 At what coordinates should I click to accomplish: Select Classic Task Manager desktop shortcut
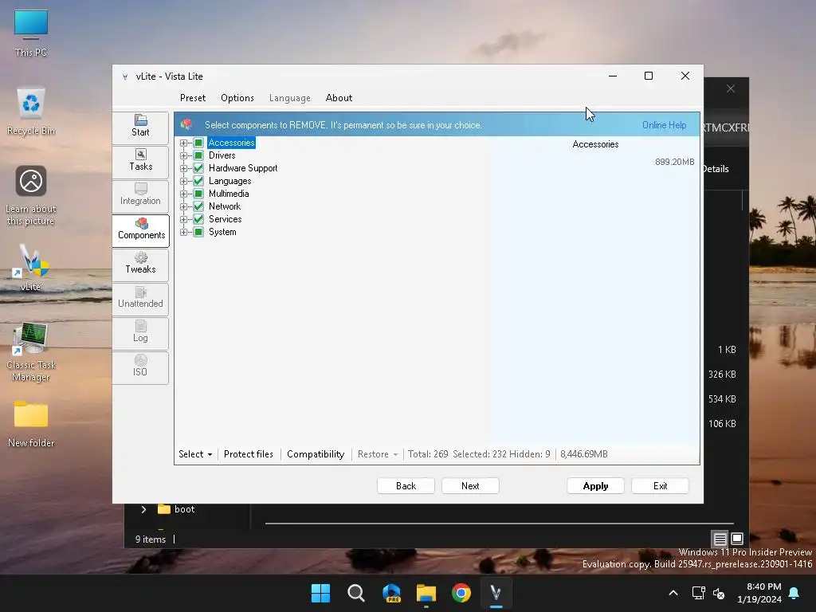pos(31,352)
